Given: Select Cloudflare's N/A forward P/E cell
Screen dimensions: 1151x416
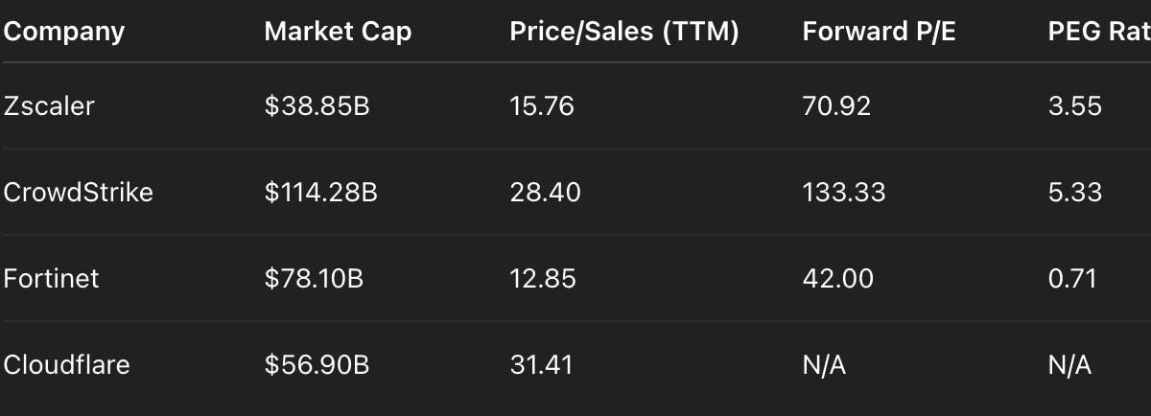Looking at the screenshot, I should (825, 364).
